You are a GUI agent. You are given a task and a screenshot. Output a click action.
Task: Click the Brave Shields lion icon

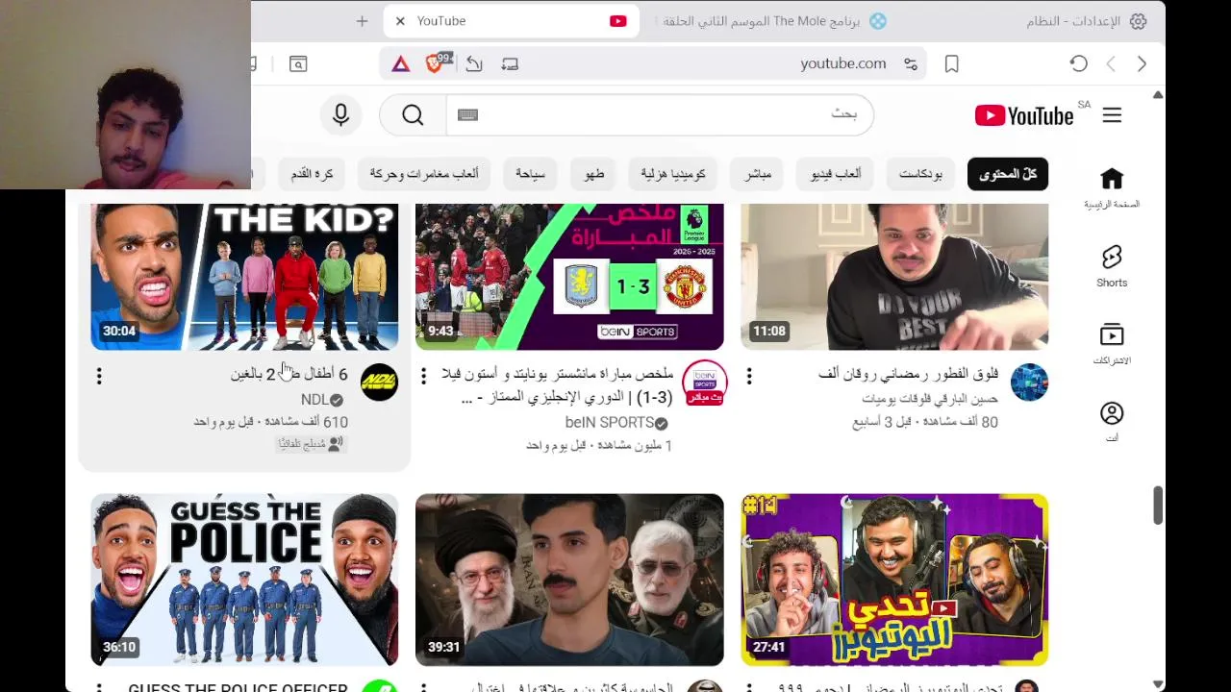(437, 63)
